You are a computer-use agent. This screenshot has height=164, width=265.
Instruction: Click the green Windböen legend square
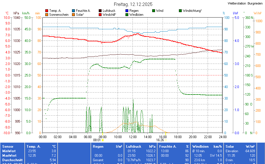point(127,15)
